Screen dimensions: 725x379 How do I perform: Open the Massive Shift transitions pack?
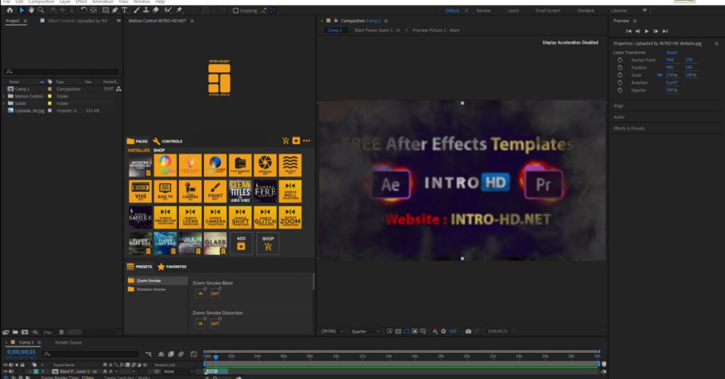coord(240,217)
